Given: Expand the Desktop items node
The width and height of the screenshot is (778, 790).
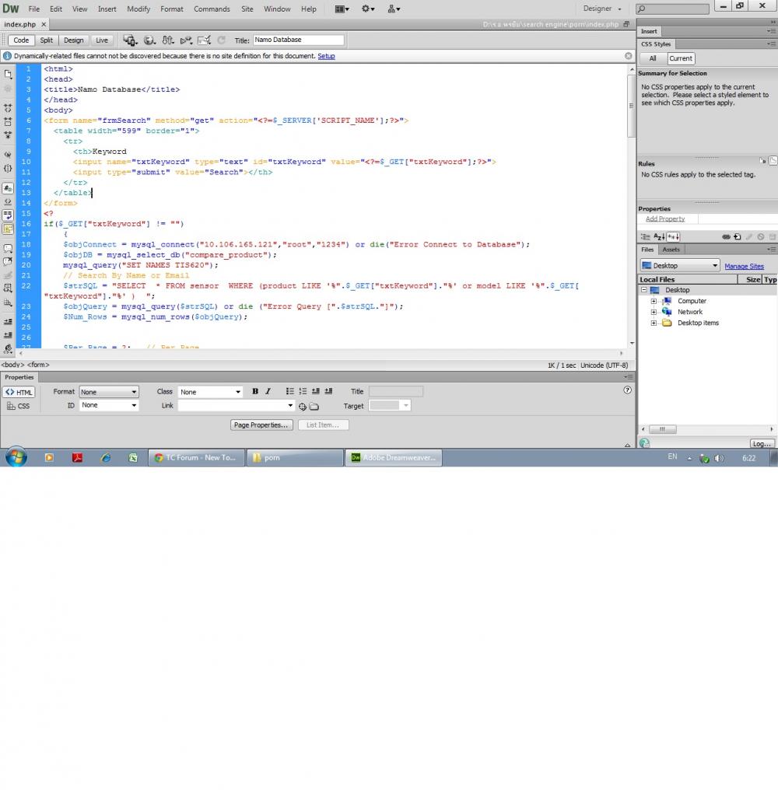Looking at the screenshot, I should coord(654,323).
